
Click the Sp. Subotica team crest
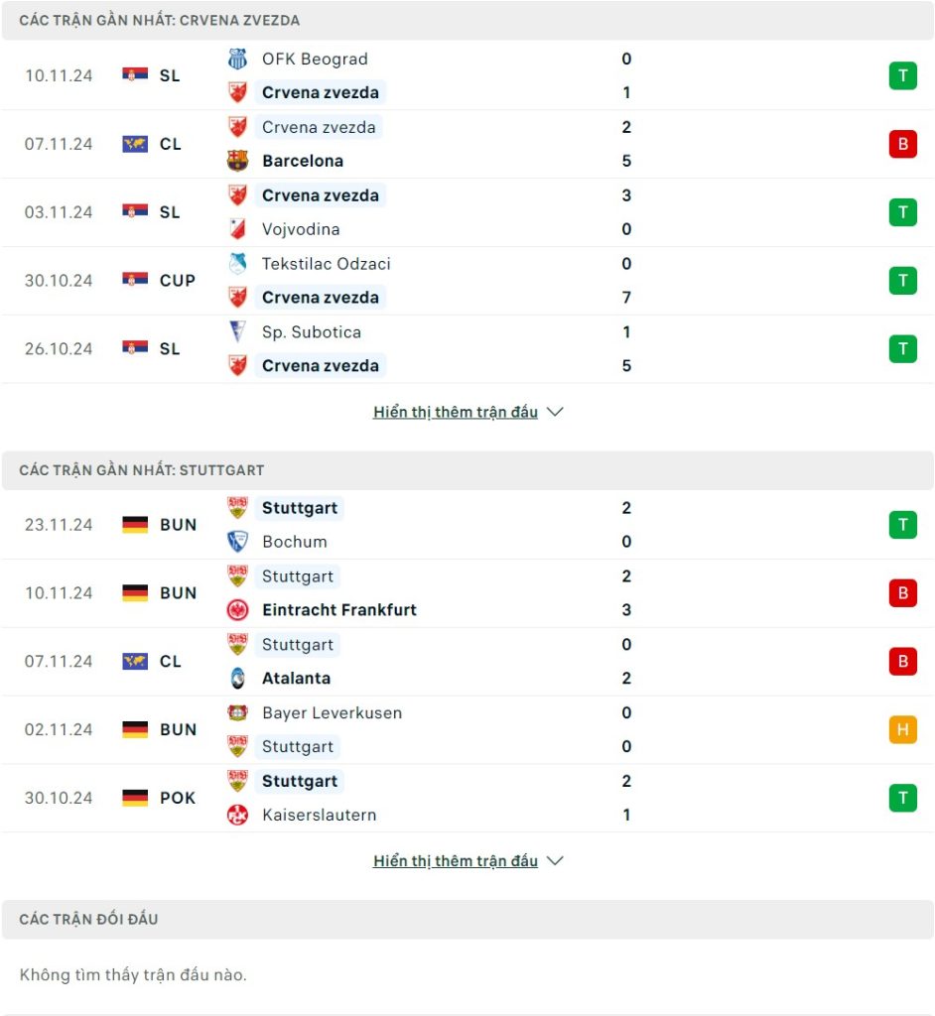point(237,332)
